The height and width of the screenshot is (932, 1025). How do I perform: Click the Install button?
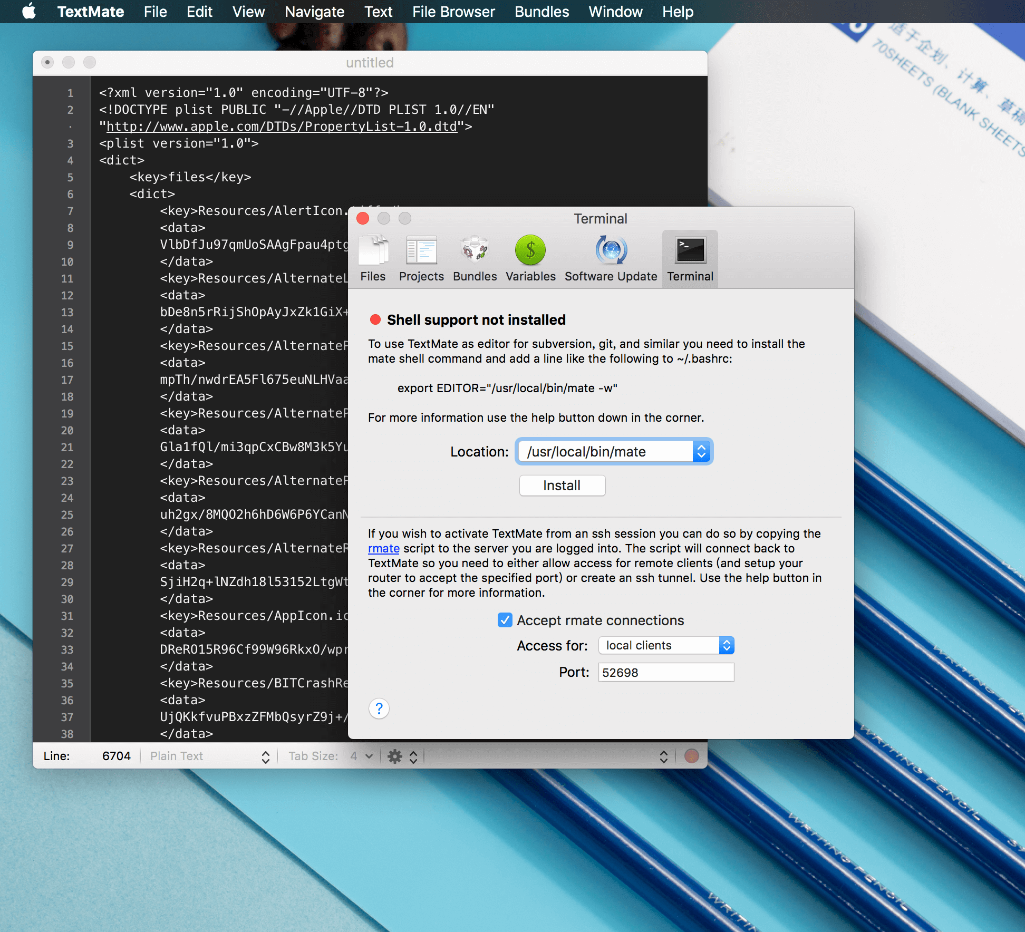click(562, 485)
